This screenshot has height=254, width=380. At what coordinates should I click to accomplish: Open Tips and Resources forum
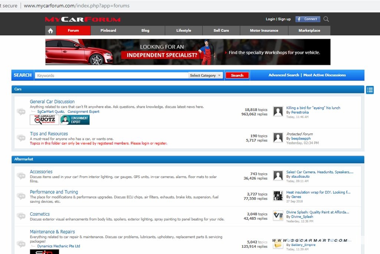(49, 134)
